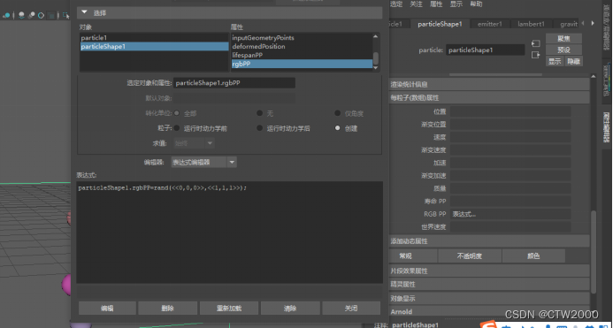Screen dimensions: 613x328
Task: Click the 编辑 button in Expression Editor
Action: pos(107,308)
